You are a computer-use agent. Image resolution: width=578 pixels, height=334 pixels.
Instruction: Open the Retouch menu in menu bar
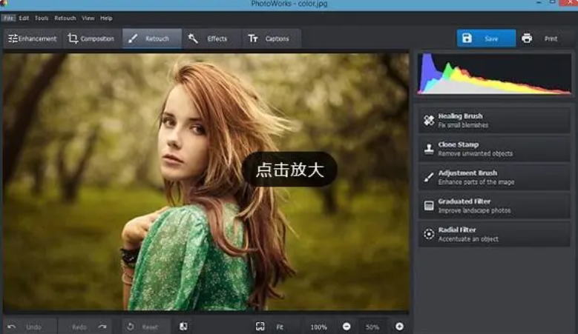[65, 18]
